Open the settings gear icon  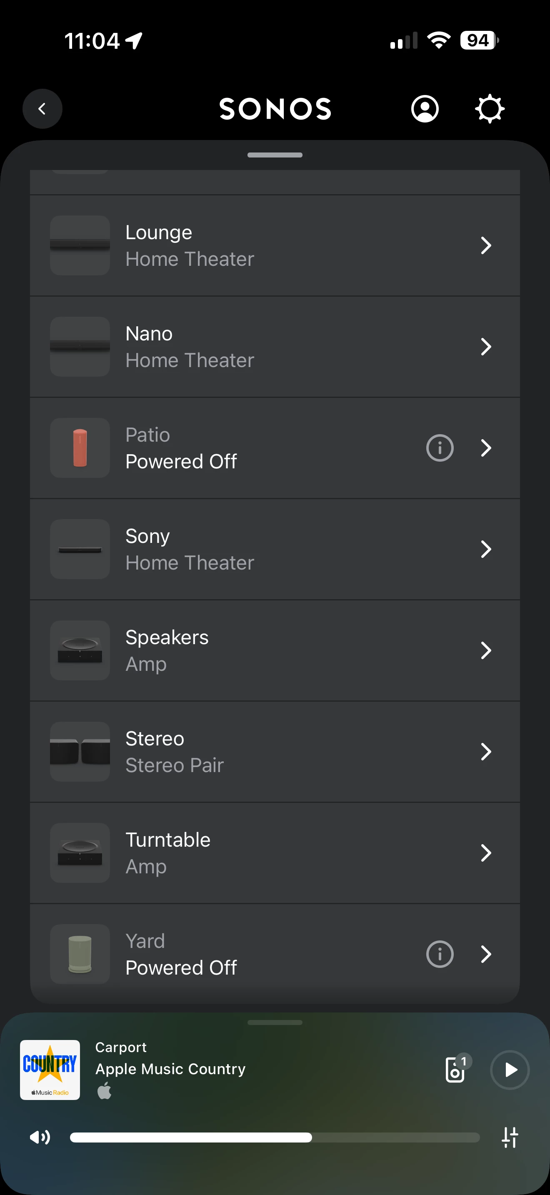pyautogui.click(x=490, y=109)
